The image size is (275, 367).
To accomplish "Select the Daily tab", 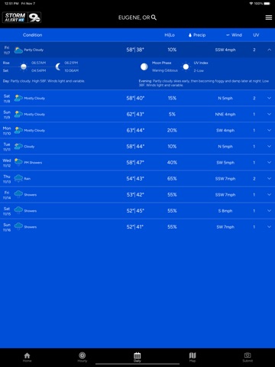I will 137,357.
